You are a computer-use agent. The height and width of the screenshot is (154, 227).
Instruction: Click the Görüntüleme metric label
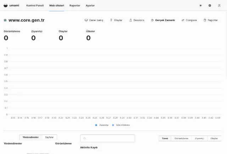pos(12,32)
